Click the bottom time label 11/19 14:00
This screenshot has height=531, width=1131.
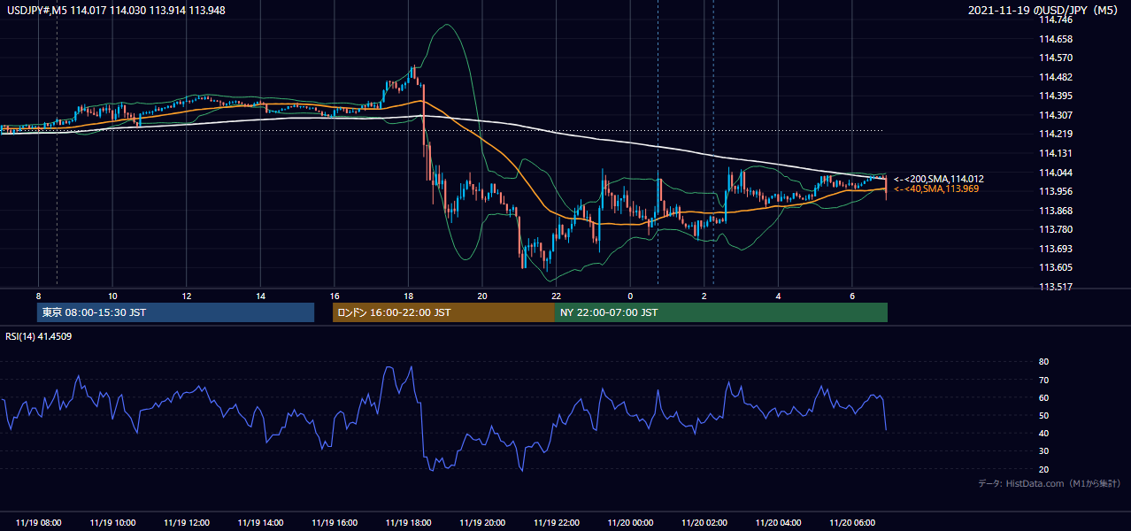click(260, 523)
